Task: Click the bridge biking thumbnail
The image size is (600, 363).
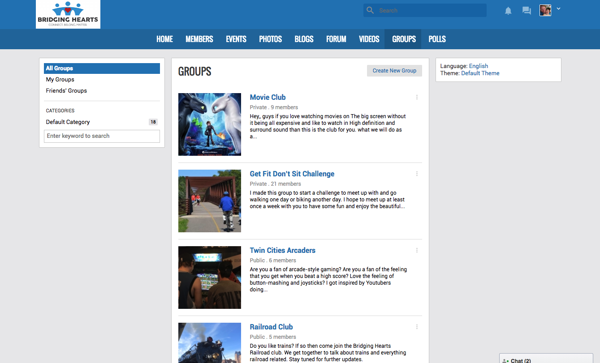Action: pyautogui.click(x=210, y=201)
